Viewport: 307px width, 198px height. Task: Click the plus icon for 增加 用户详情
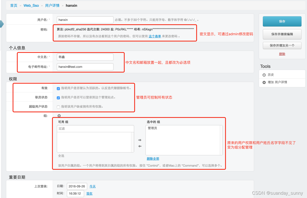264,83
